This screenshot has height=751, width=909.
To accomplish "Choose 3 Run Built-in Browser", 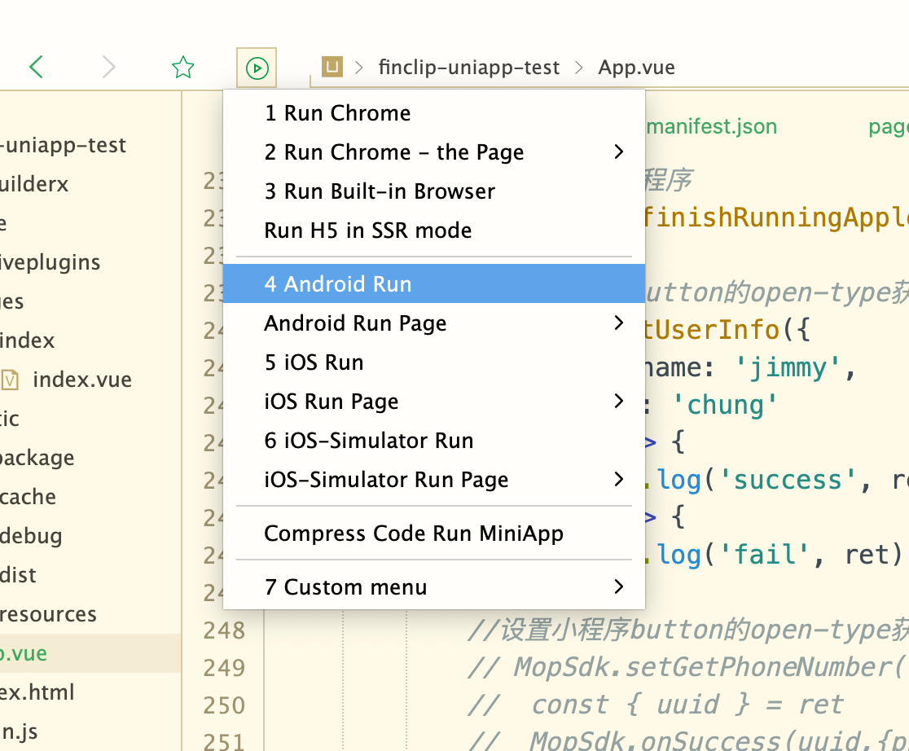I will 380,191.
